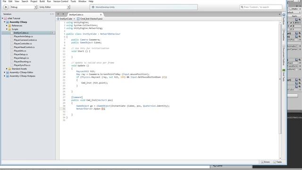Click the References folder icon

(x=9, y=25)
